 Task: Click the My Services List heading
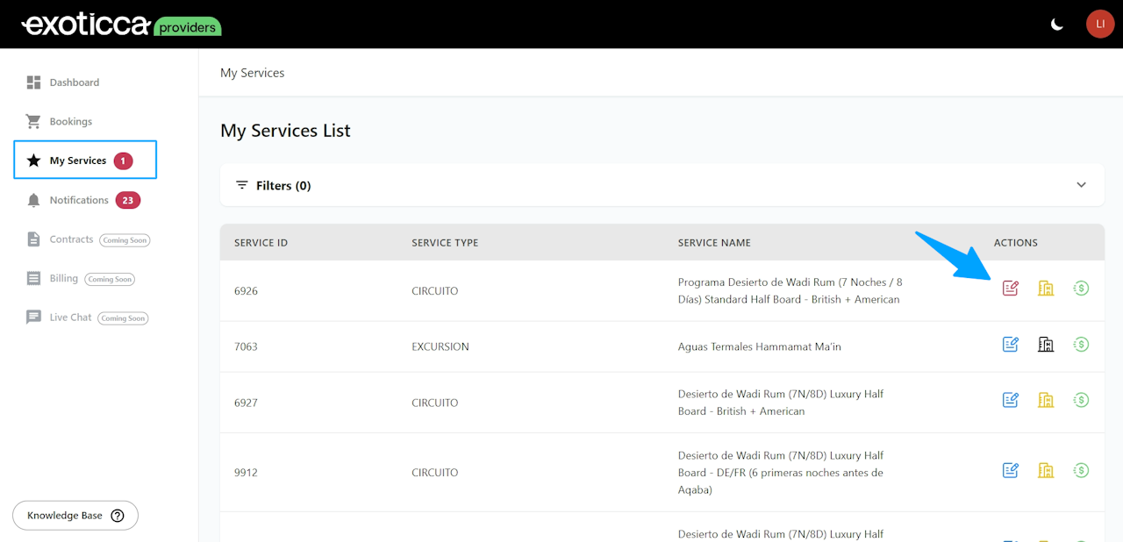point(285,131)
